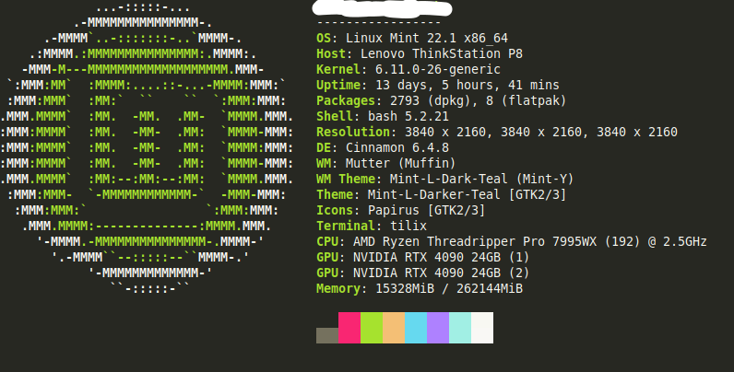
Task: Click the uptime value '13 days, 5 hours, 41 mins'
Action: pyautogui.click(x=468, y=85)
